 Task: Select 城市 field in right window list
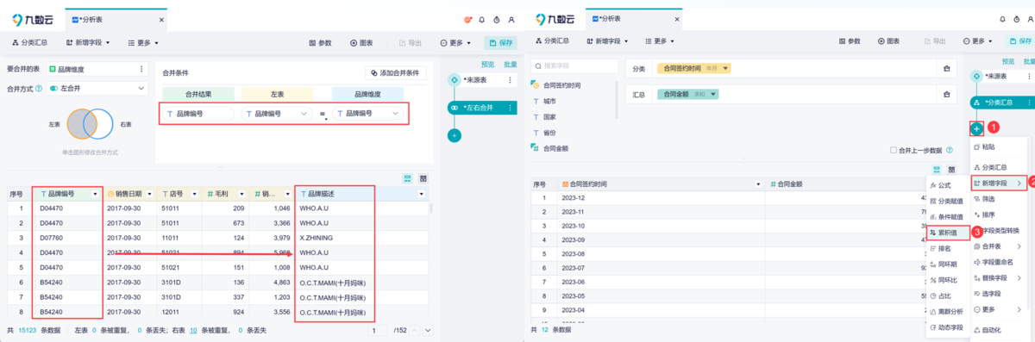point(549,101)
